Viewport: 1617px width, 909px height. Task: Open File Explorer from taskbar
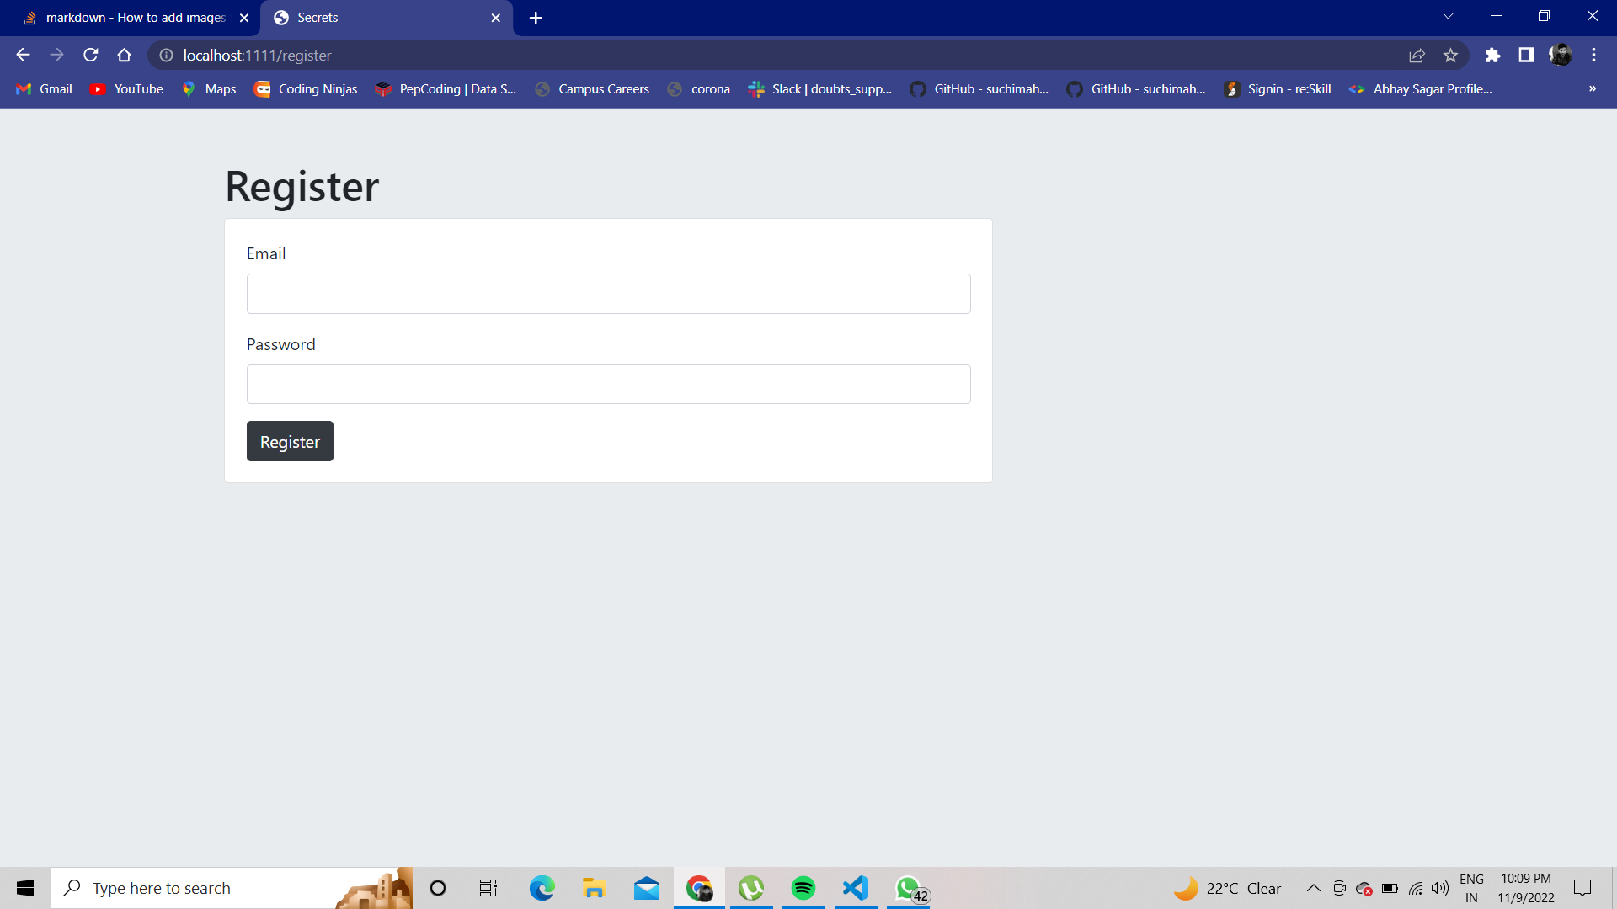tap(595, 888)
